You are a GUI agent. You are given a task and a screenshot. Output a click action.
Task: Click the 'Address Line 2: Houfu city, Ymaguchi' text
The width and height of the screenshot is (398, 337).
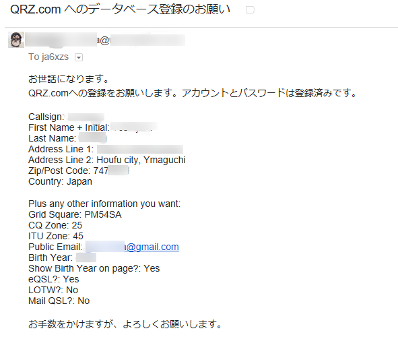coord(107,160)
